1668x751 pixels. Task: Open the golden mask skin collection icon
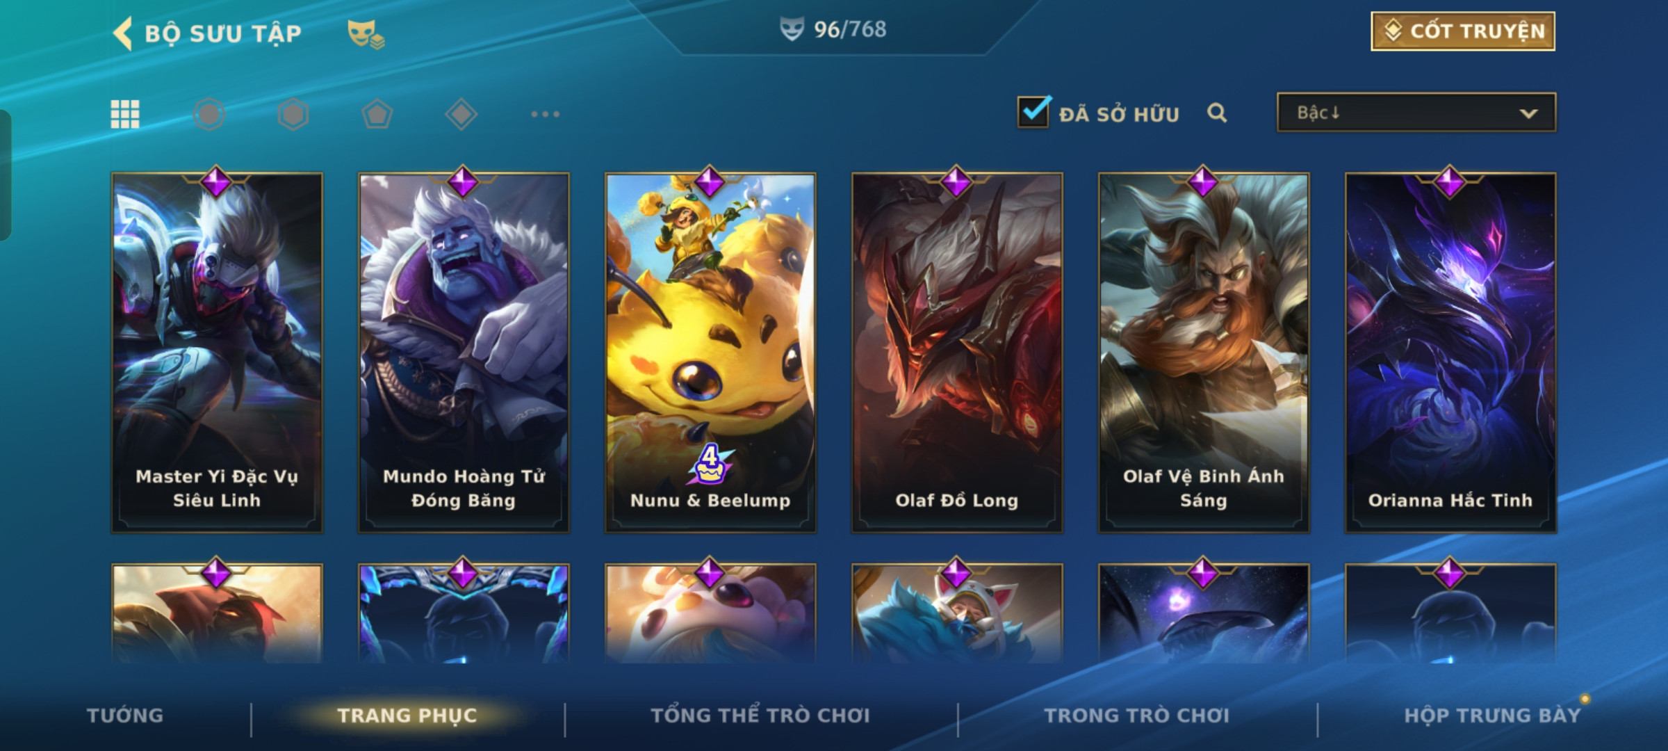pyautogui.click(x=366, y=34)
